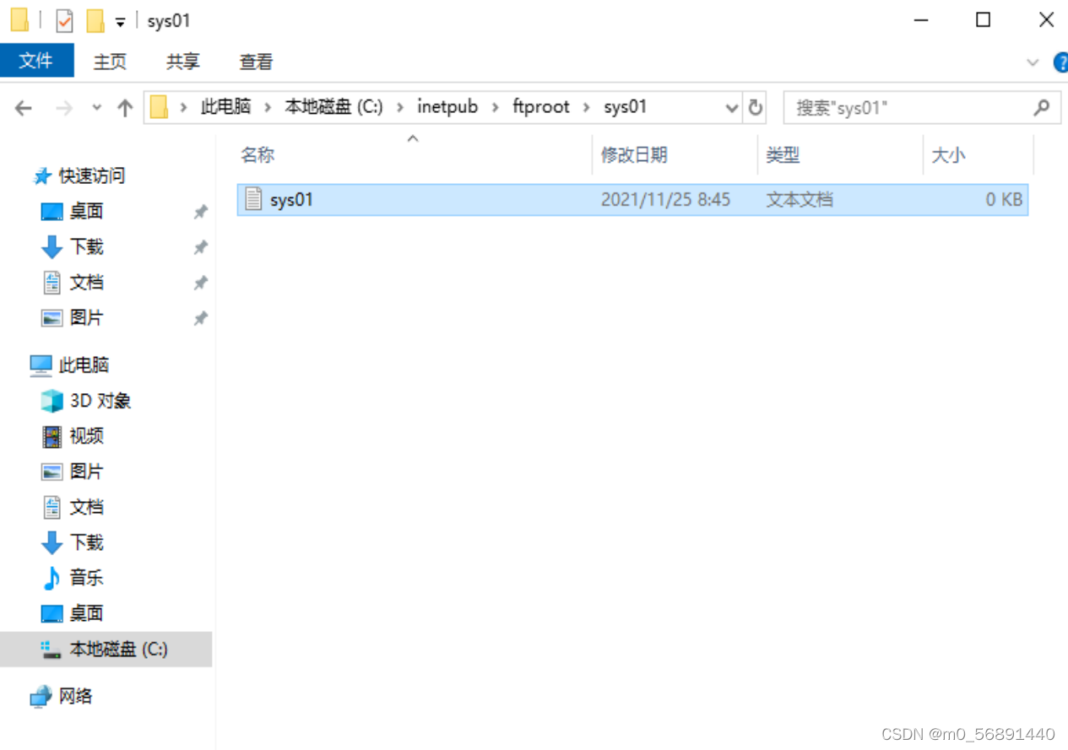Screen dimensions: 1068x750
Task: Open address bar history dropdown
Action: coord(732,108)
